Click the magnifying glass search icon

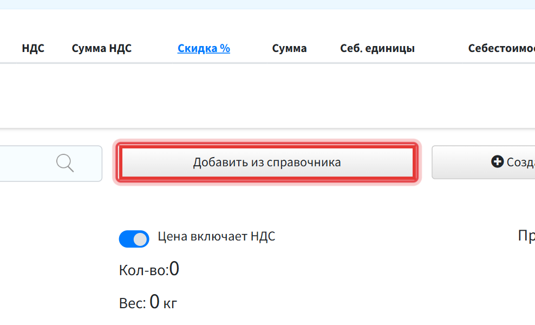[65, 163]
